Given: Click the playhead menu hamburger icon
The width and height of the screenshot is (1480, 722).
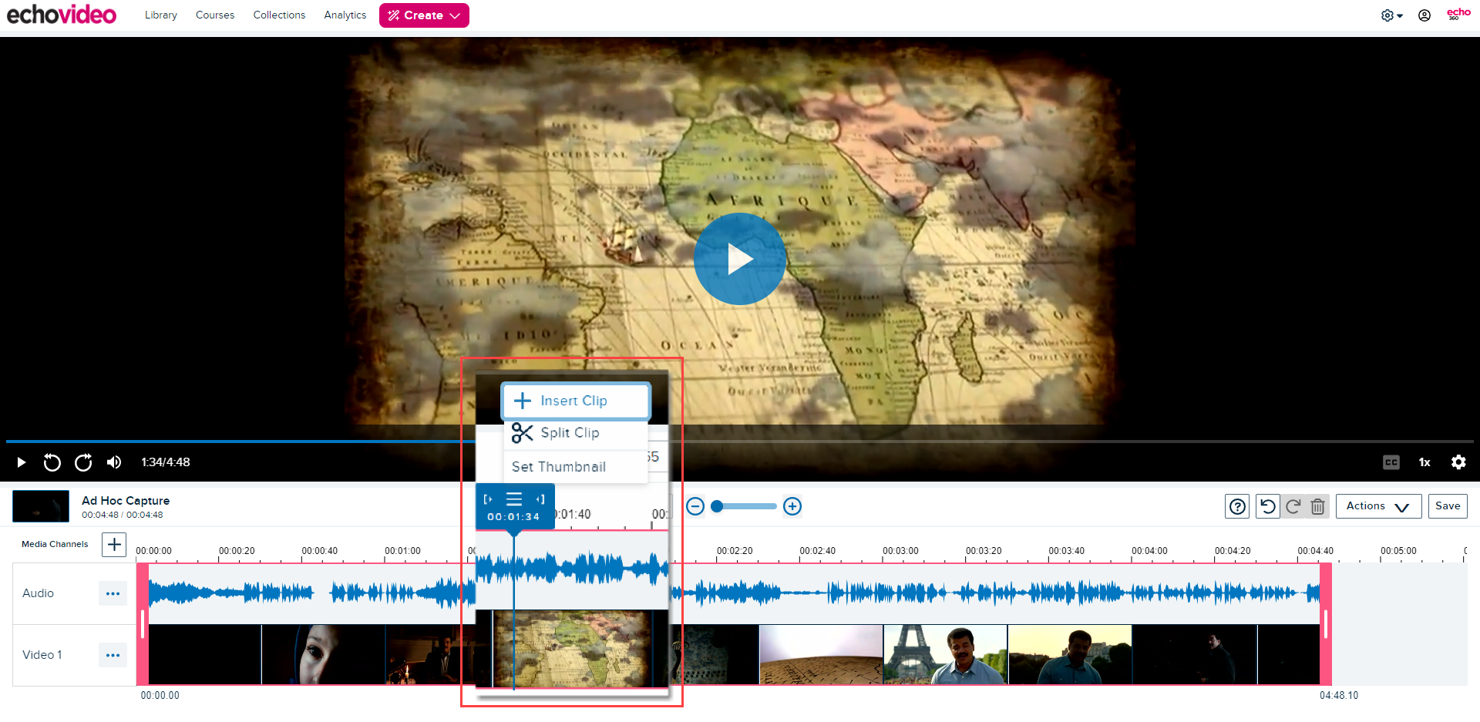Looking at the screenshot, I should [514, 499].
